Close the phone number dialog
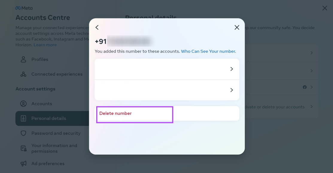This screenshot has width=333, height=173. (237, 27)
